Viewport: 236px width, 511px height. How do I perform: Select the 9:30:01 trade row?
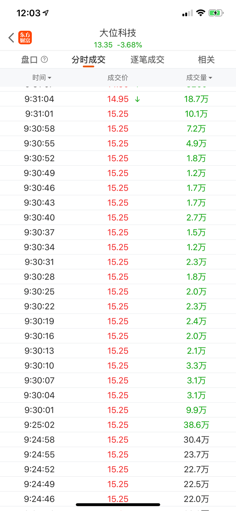(118, 410)
